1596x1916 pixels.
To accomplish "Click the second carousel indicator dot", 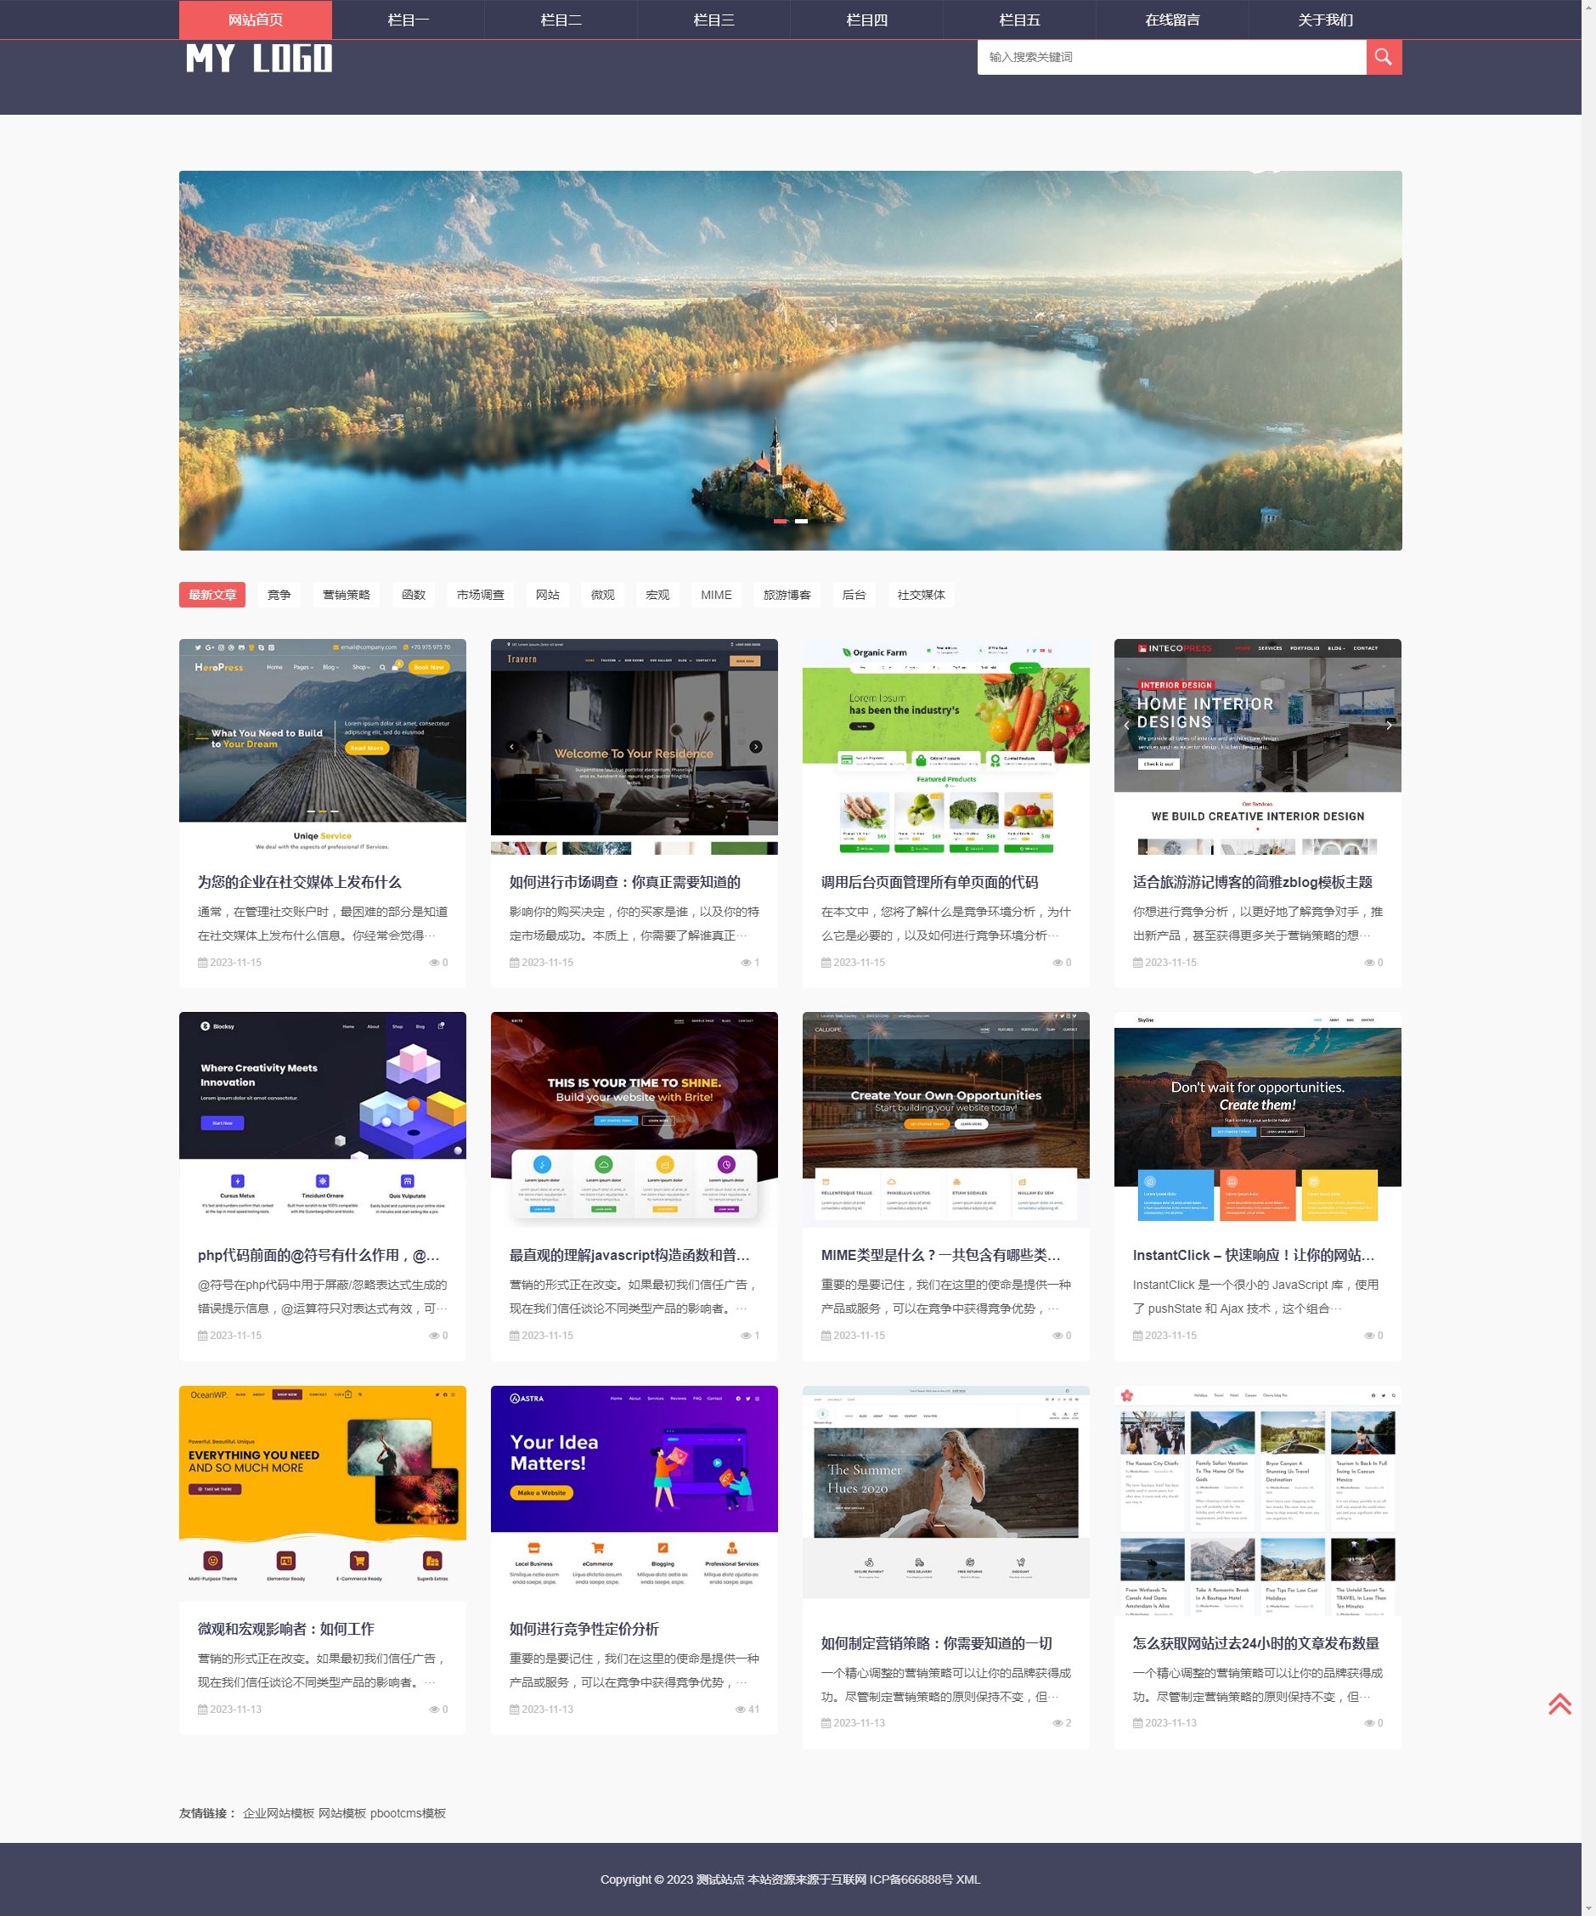I will click(801, 521).
